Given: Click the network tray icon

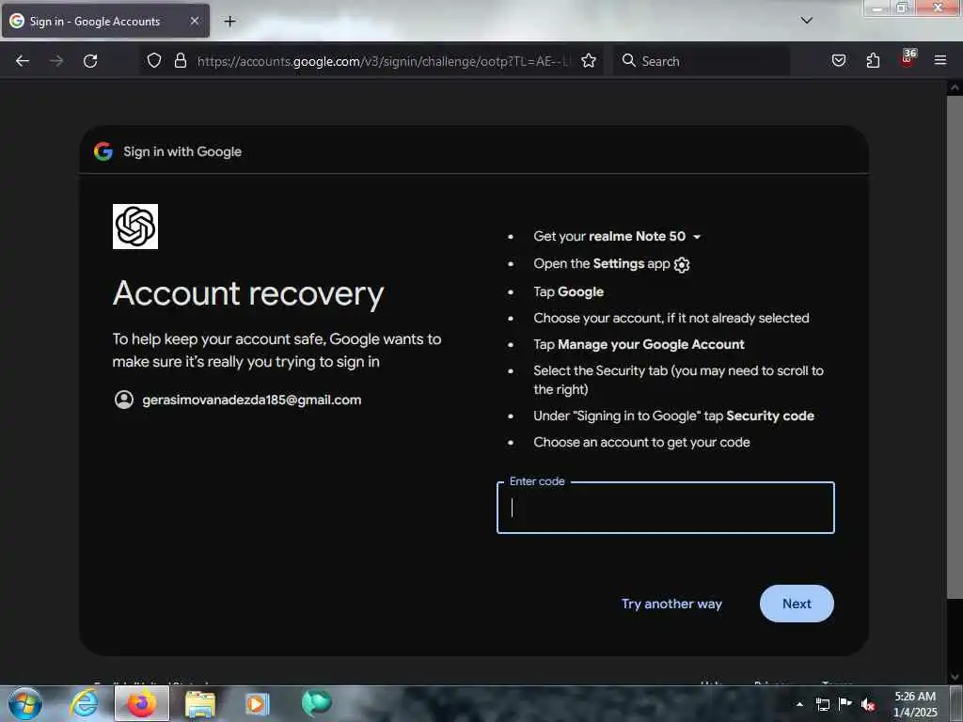Looking at the screenshot, I should (x=822, y=704).
